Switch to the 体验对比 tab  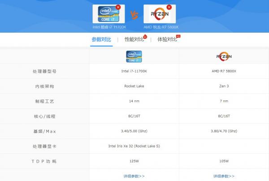tap(167, 39)
